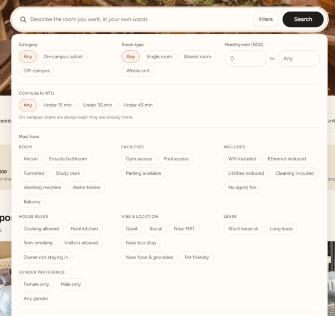The height and width of the screenshot is (316, 335).
Task: Select Any under Commute to NTU
Action: (x=28, y=105)
